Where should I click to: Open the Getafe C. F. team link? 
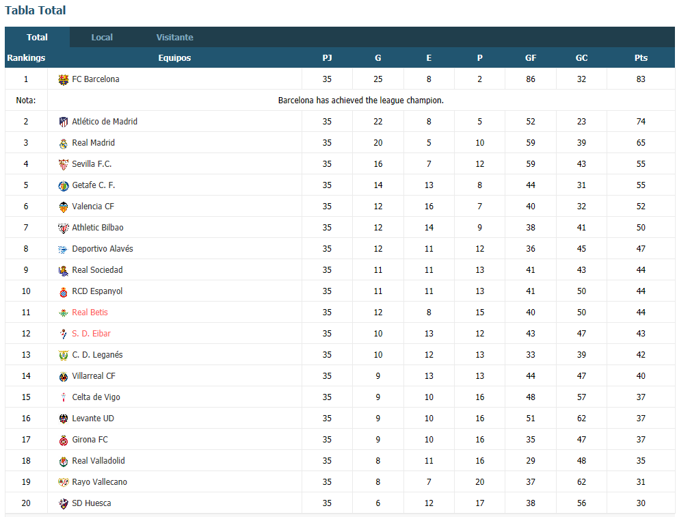point(93,185)
